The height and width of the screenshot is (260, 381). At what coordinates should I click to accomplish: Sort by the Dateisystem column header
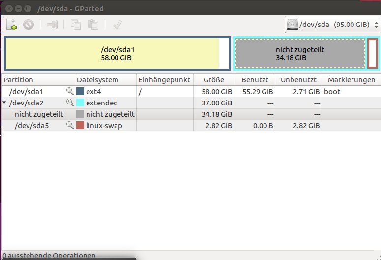click(106, 80)
